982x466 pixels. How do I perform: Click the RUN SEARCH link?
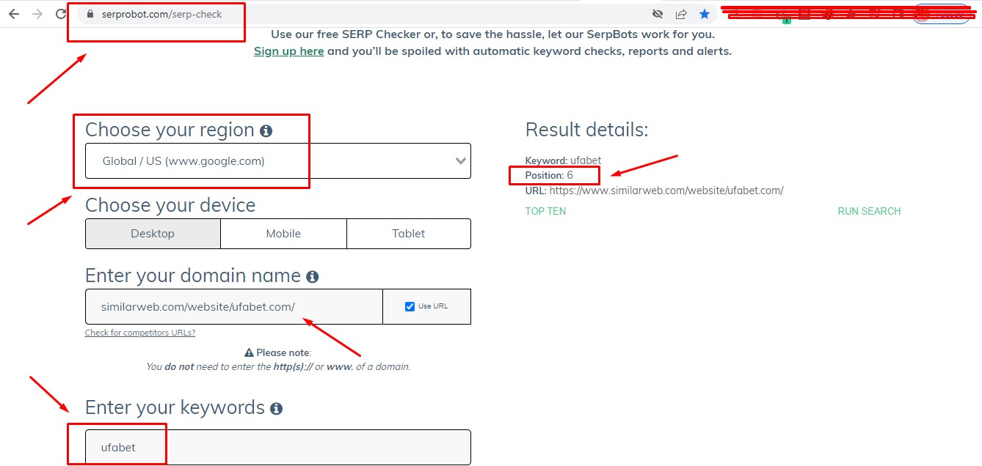[x=869, y=211]
